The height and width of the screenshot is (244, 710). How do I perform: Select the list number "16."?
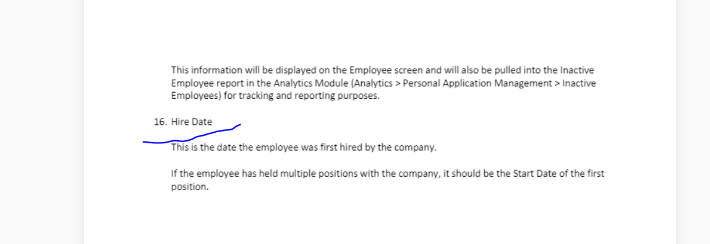point(161,122)
